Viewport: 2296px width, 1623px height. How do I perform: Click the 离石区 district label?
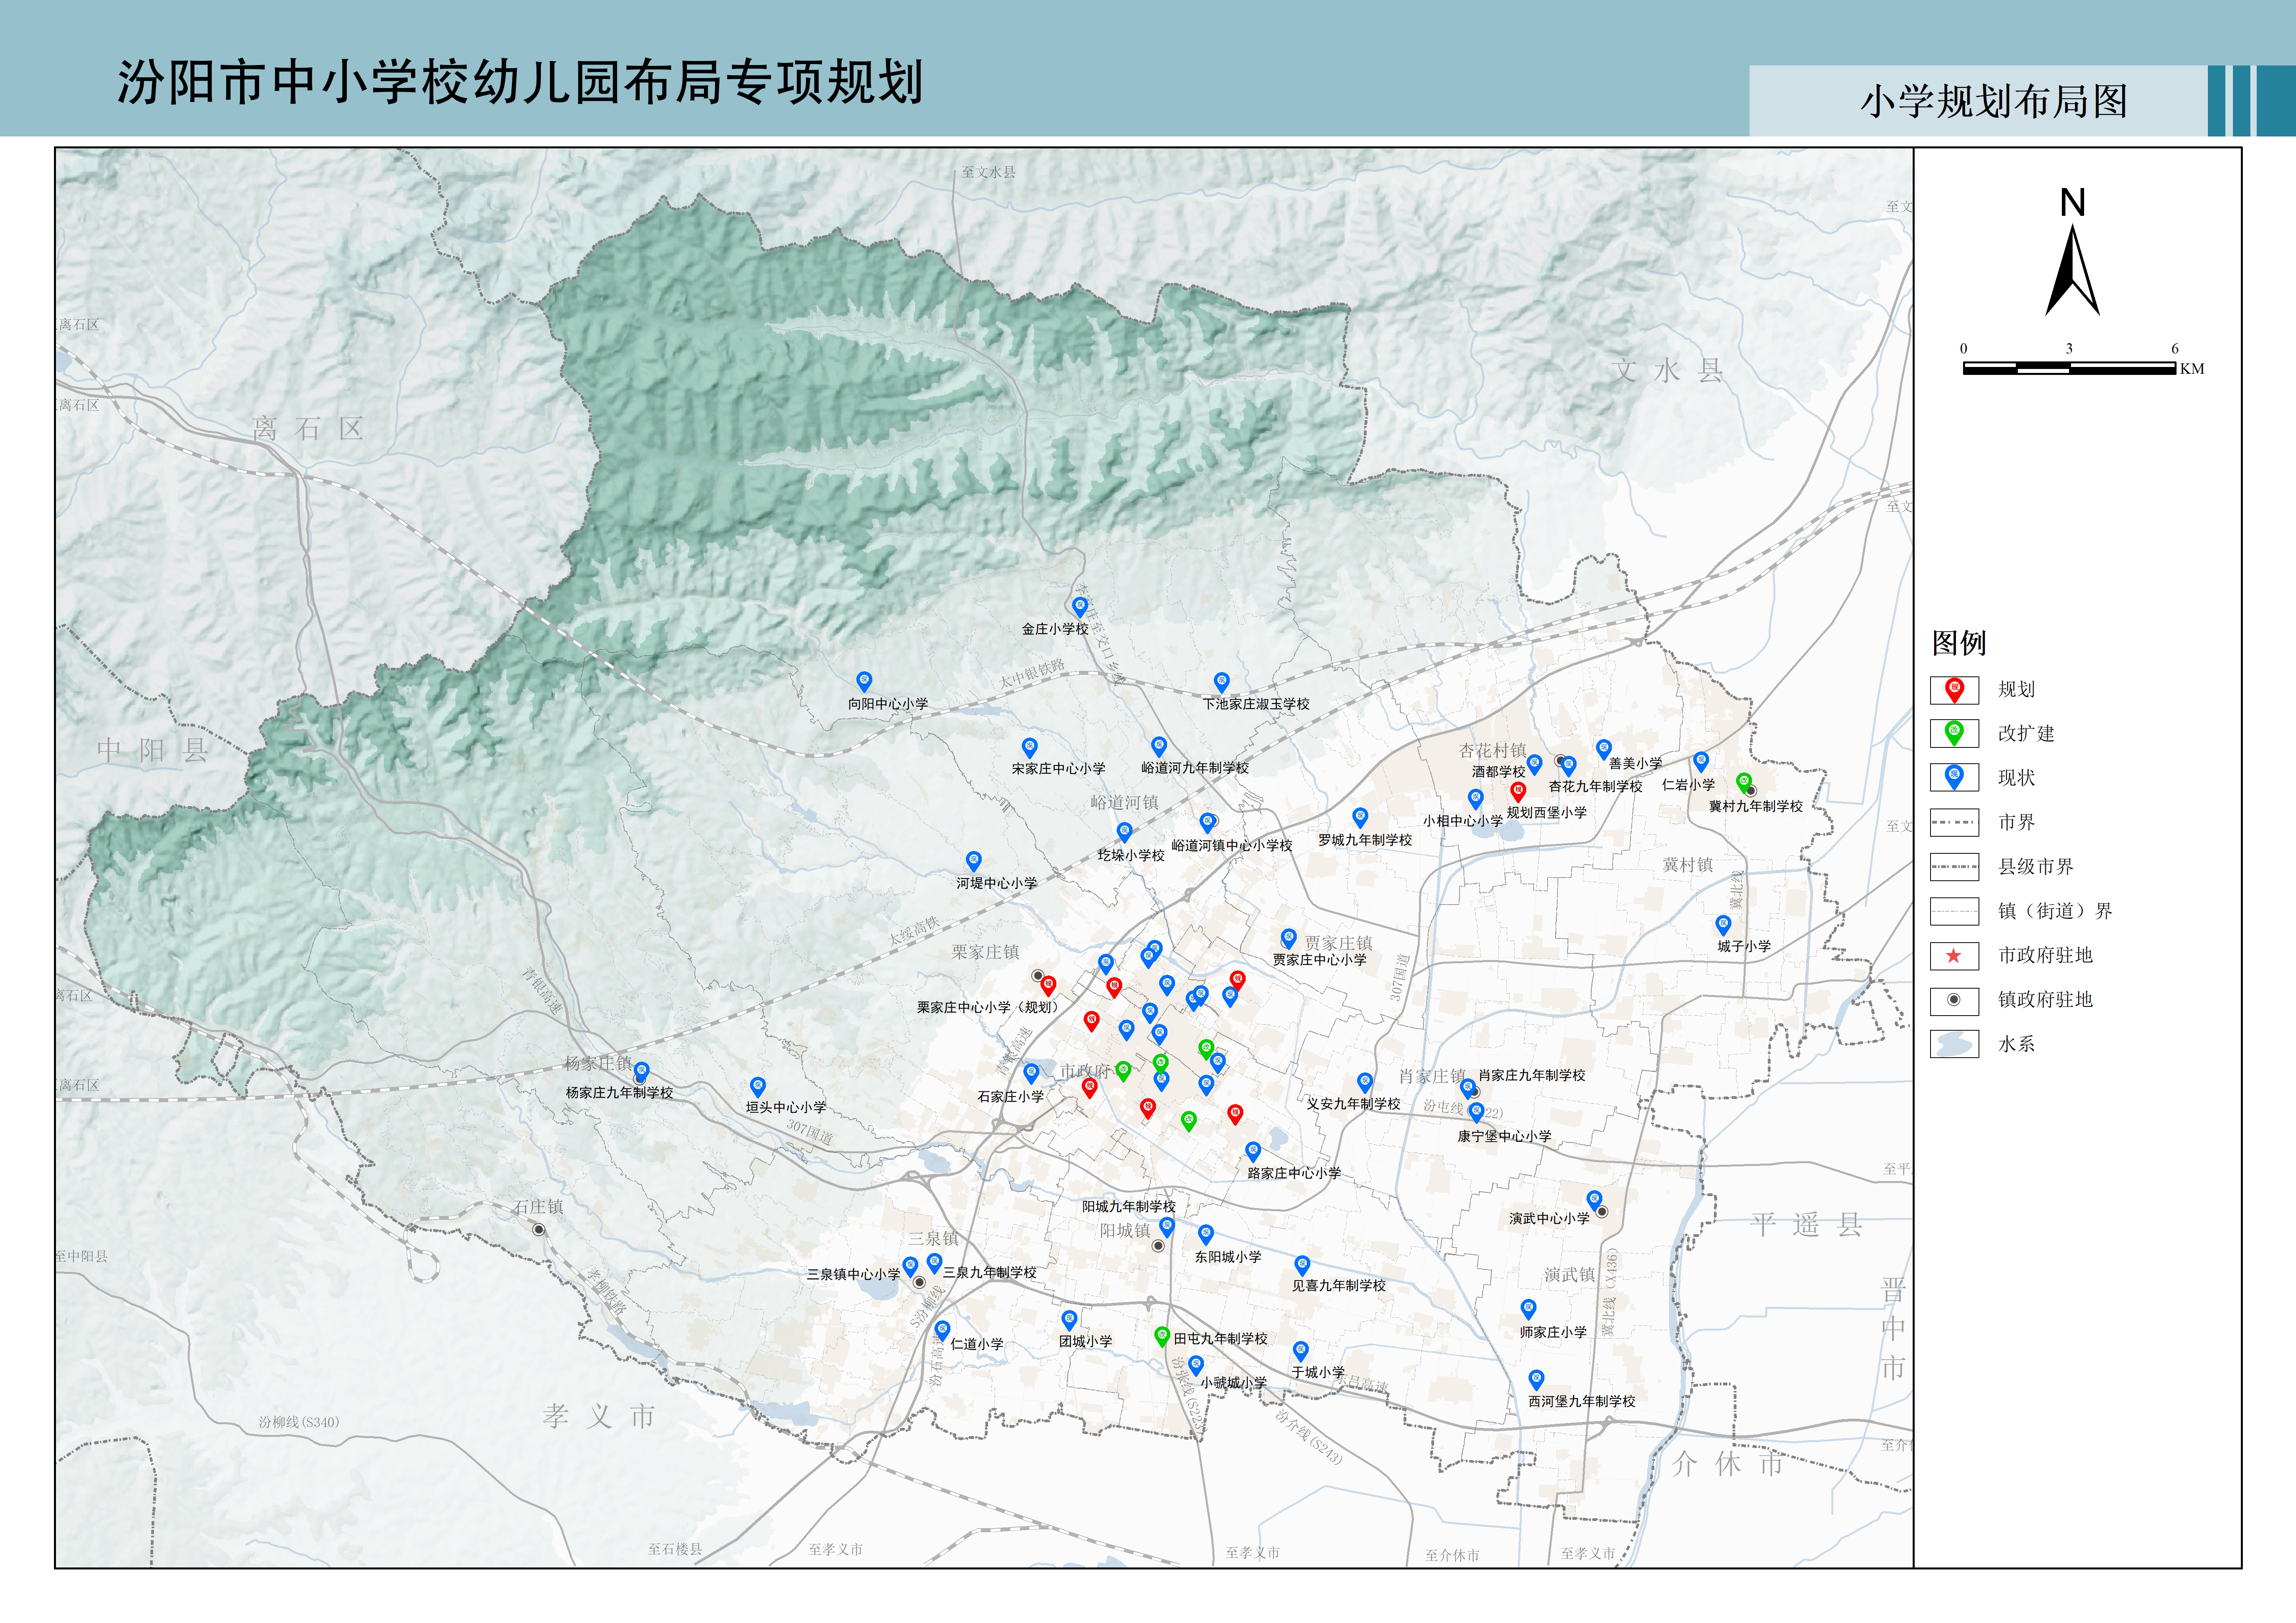(308, 429)
